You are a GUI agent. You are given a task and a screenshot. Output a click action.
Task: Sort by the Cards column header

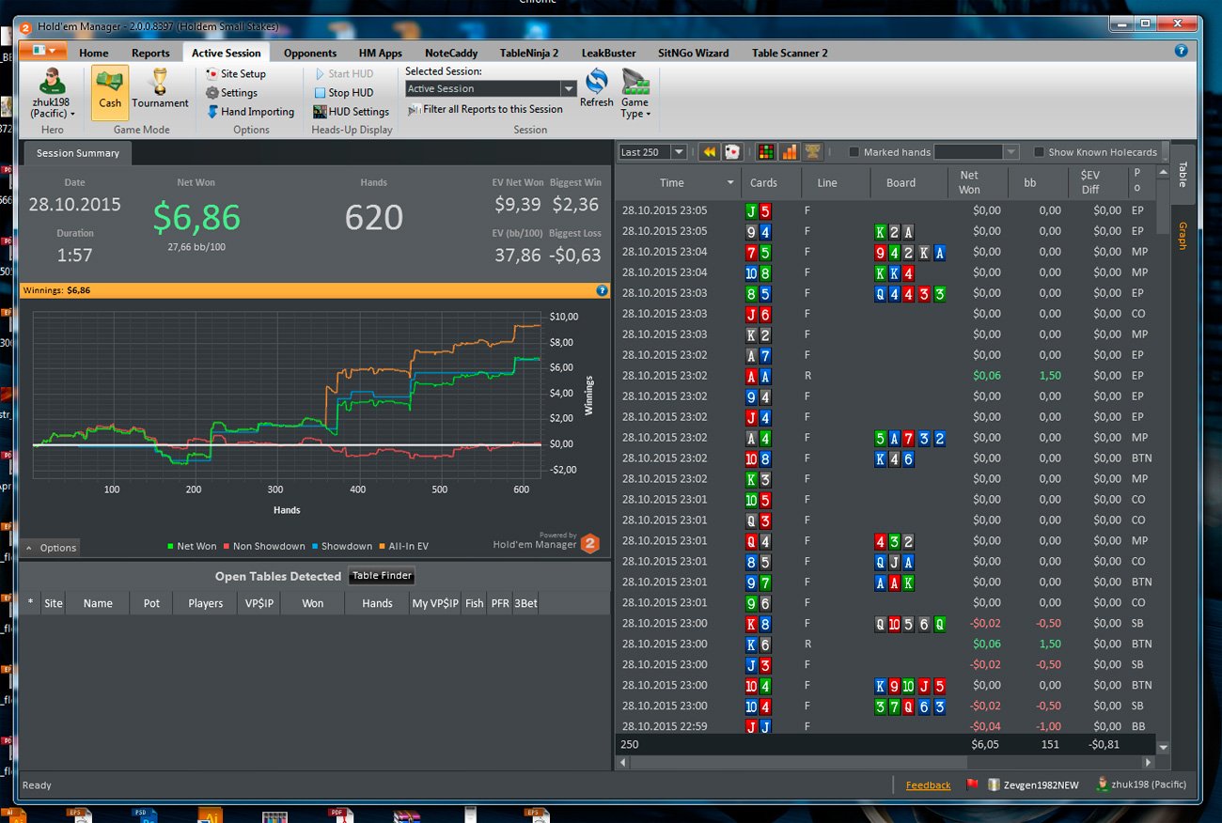(x=771, y=183)
